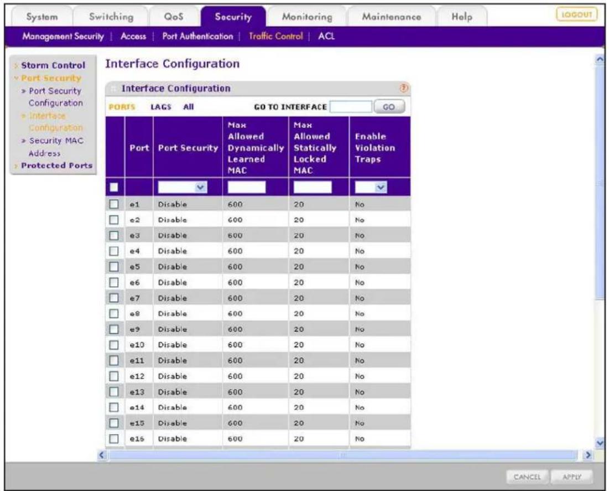Expand the Storm Control sidebar item

pos(53,65)
